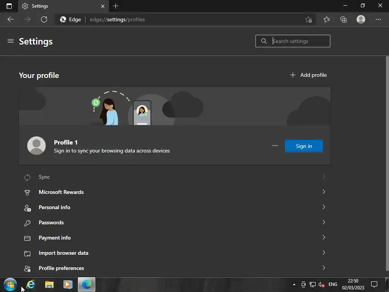This screenshot has height=292, width=389.
Task: Open Payment info settings
Action: (x=175, y=238)
